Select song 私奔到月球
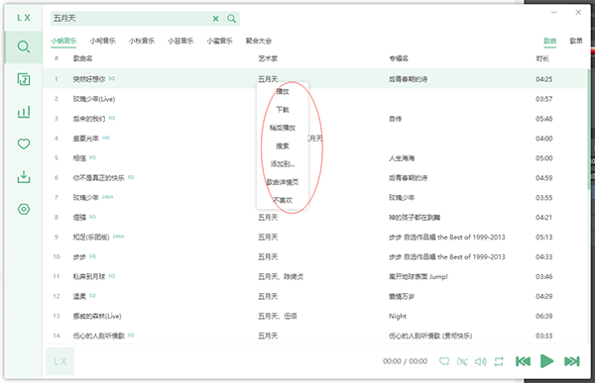This screenshot has width=595, height=383. pos(89,276)
